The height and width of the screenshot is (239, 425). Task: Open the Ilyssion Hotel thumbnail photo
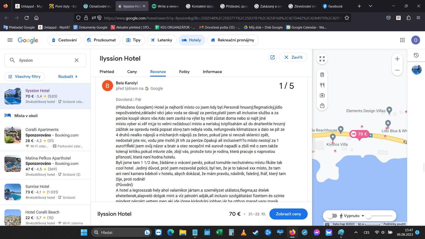click(13, 96)
